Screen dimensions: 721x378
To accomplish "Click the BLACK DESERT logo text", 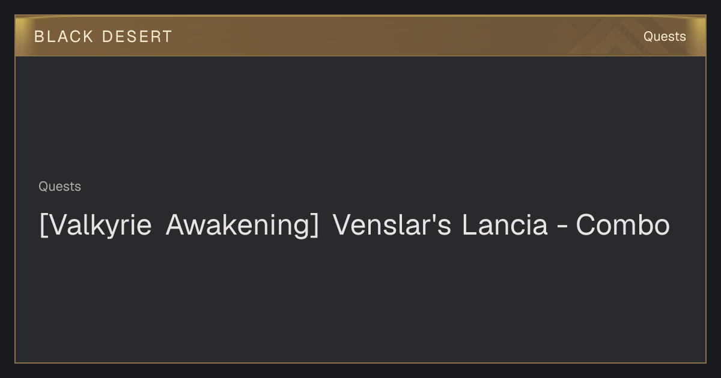I will [103, 37].
